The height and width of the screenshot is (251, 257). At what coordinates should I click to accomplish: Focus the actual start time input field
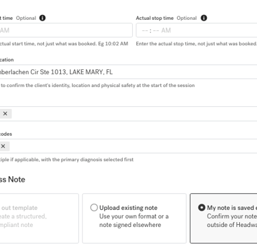coord(66,30)
